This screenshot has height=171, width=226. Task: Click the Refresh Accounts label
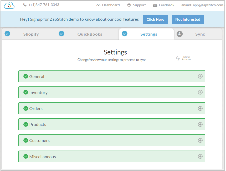(x=186, y=58)
